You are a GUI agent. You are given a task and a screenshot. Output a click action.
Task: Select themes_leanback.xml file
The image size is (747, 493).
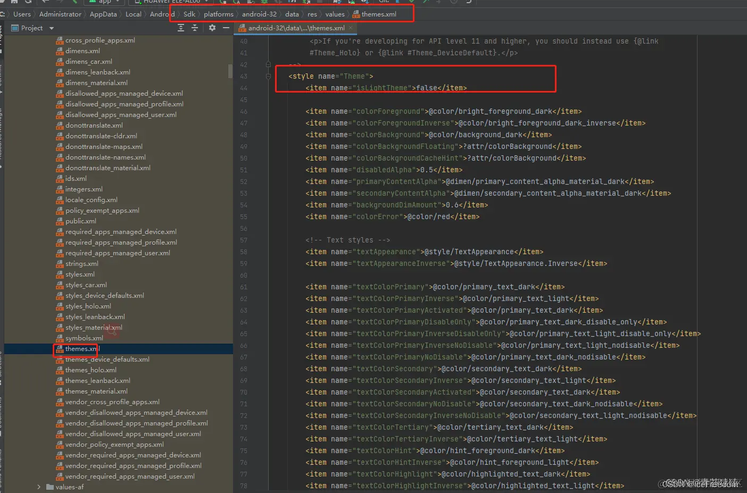click(97, 381)
